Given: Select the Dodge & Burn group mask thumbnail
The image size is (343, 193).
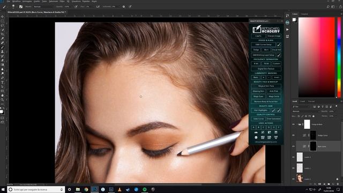Looking at the screenshot, I should coord(307,124).
